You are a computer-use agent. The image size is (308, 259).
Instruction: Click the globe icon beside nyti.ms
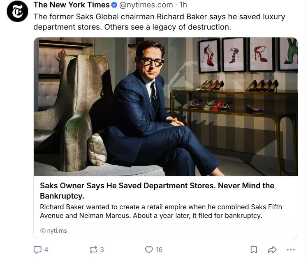click(43, 231)
